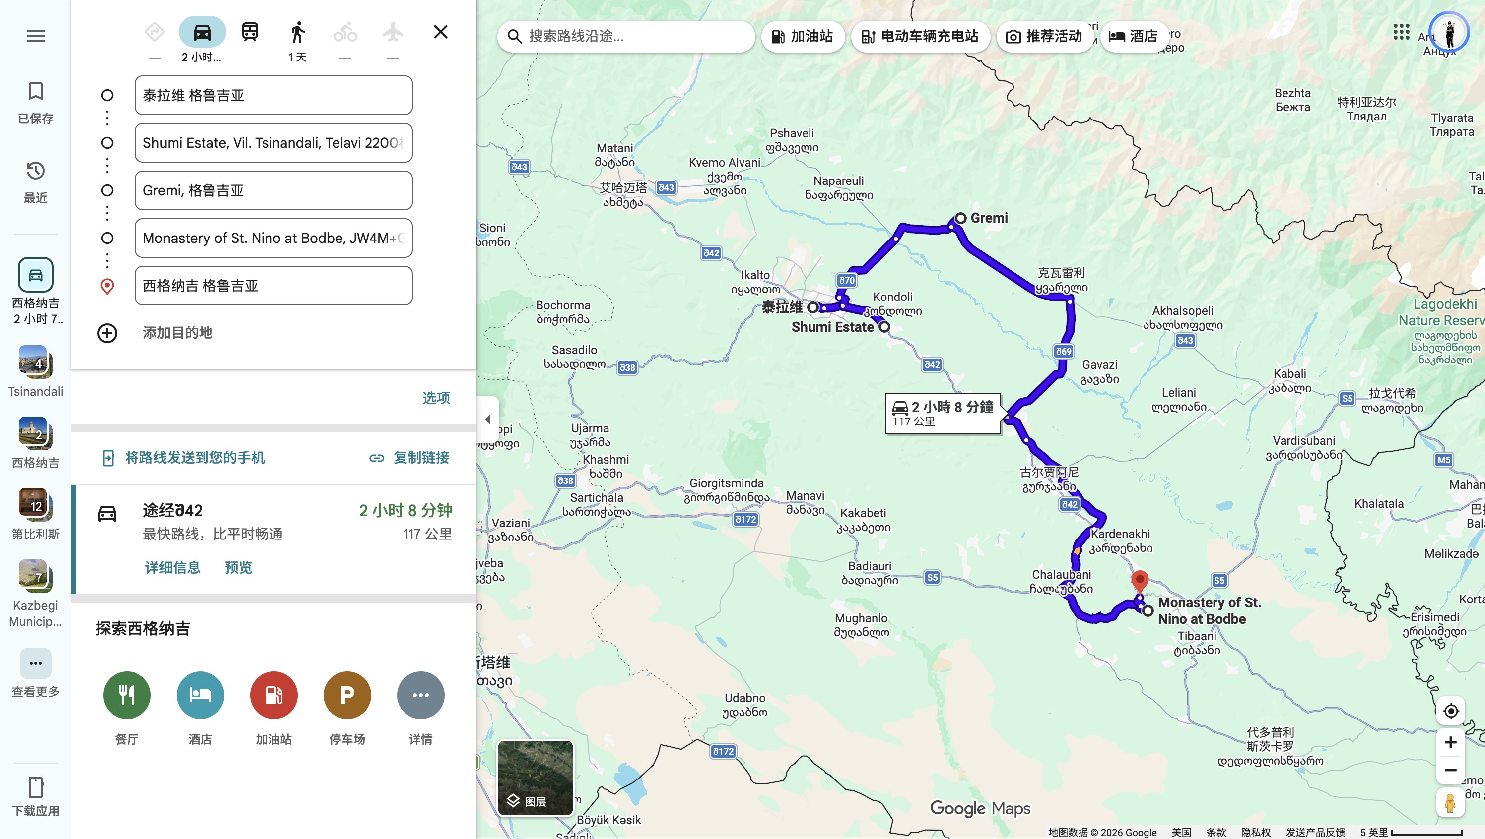Collapse the side panel arrow

(x=488, y=419)
